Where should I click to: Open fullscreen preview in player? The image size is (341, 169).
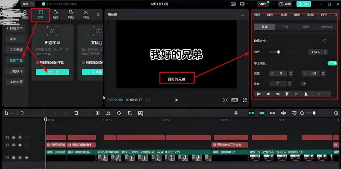click(x=245, y=100)
